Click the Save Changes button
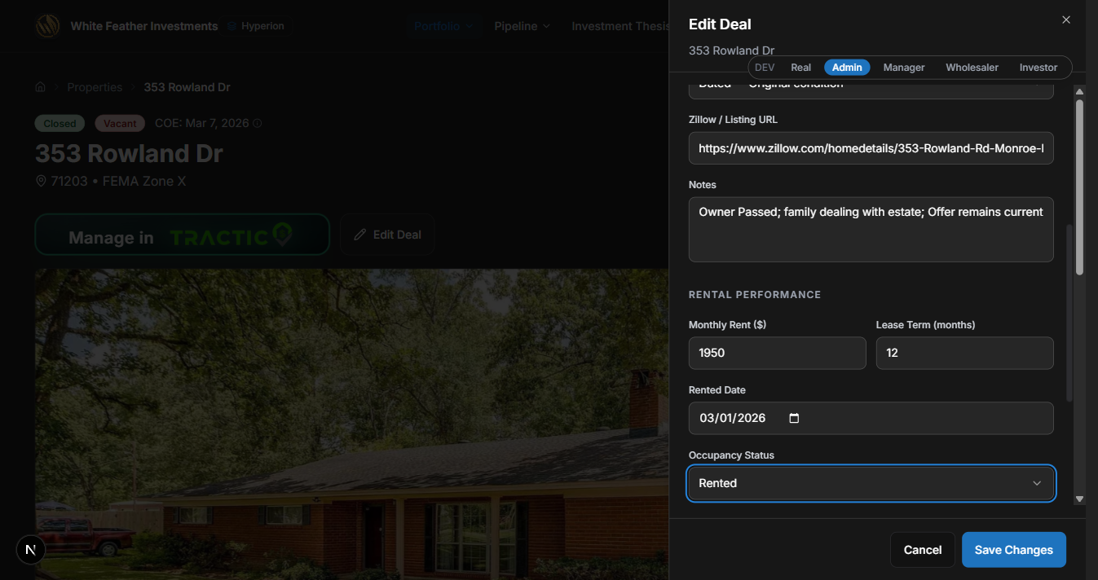Viewport: 1098px width, 580px height. click(x=1014, y=550)
